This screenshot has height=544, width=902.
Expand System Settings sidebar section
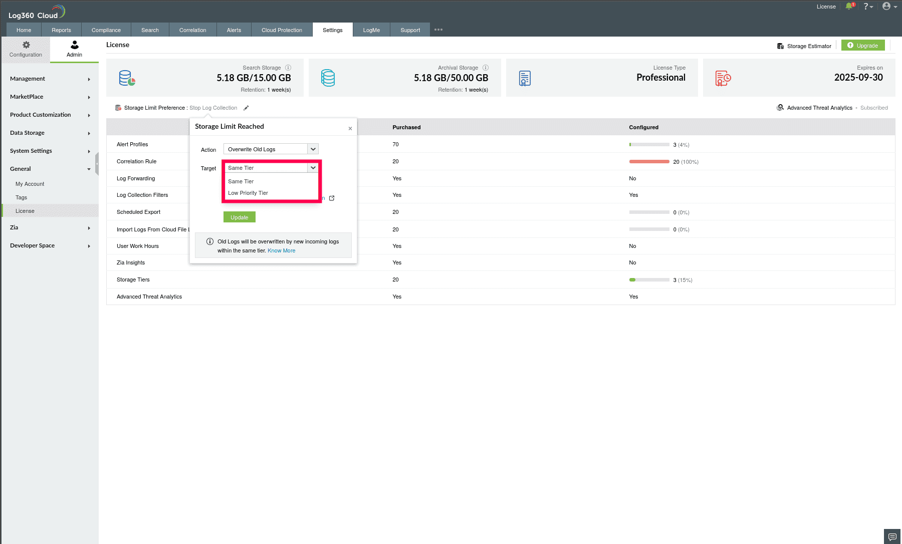pos(50,151)
